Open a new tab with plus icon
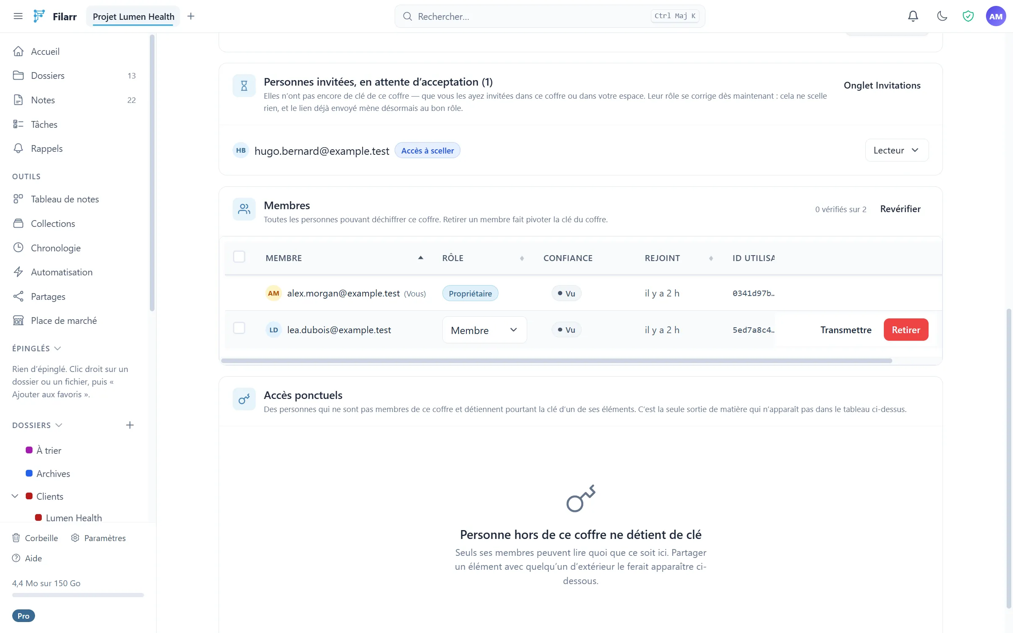The image size is (1013, 633). tap(191, 16)
